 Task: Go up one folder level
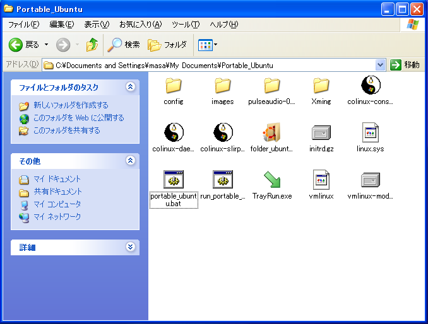click(92, 45)
